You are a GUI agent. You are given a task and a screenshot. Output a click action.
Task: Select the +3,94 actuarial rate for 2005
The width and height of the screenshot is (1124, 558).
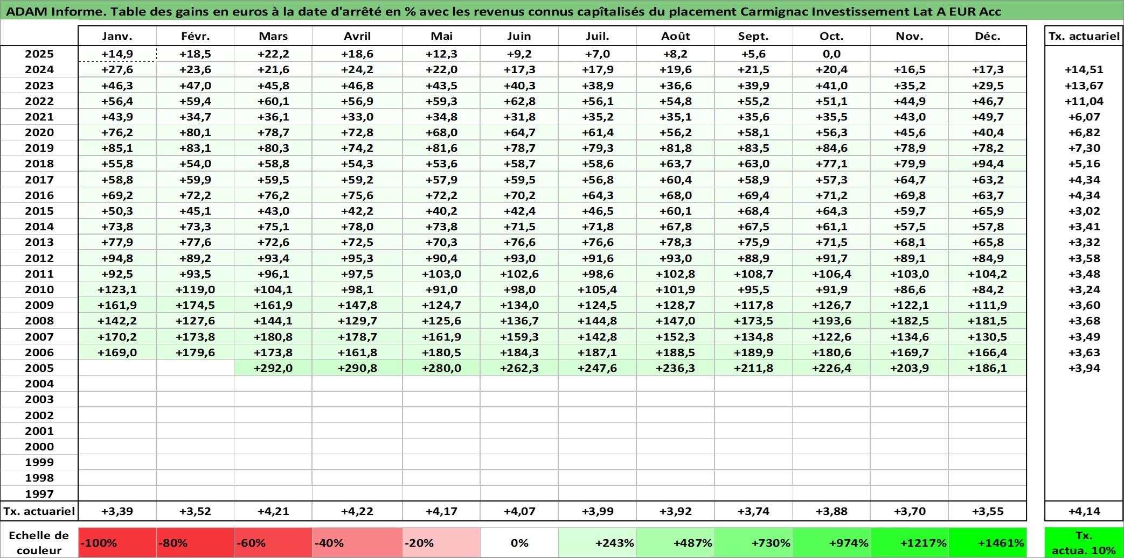coord(1084,368)
